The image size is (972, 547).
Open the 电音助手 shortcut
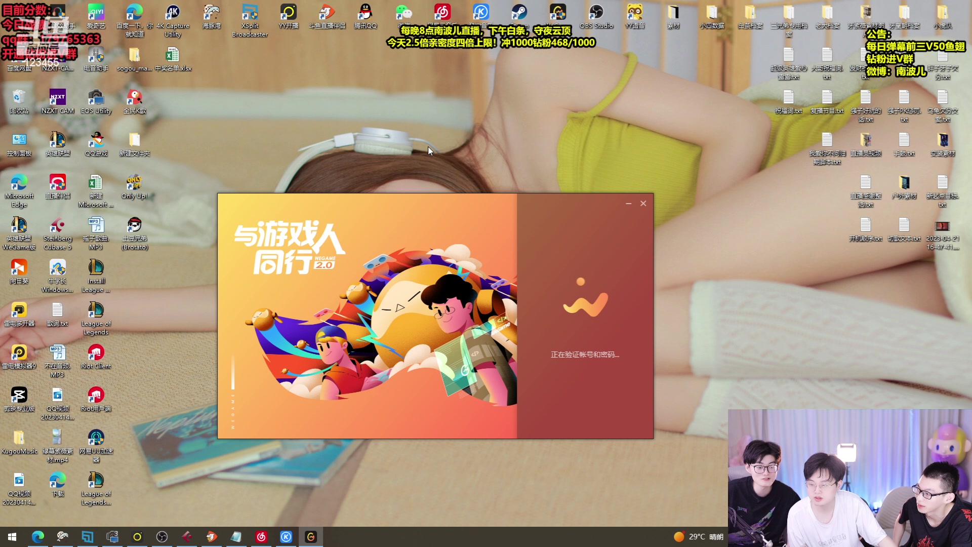96,59
